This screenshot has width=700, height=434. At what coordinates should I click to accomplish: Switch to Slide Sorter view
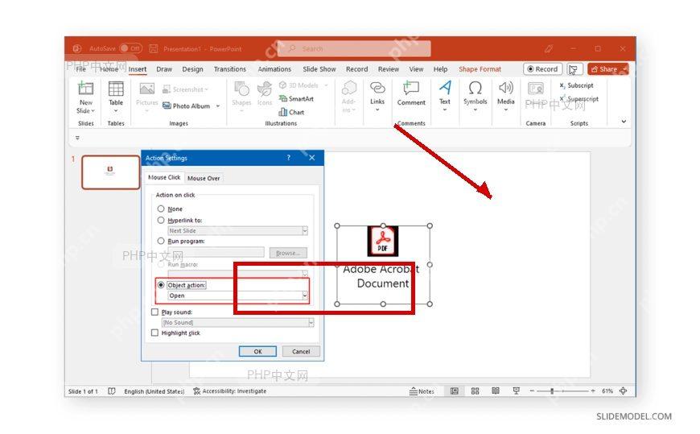click(x=475, y=391)
